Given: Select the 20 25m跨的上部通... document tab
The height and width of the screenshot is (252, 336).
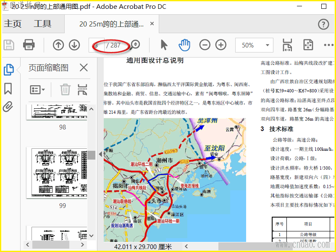Looking at the screenshot, I should pos(111,24).
